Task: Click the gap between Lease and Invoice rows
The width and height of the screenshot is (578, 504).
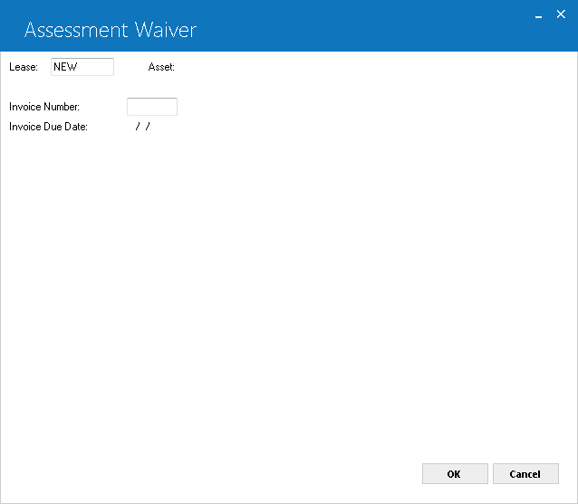Action: click(92, 87)
